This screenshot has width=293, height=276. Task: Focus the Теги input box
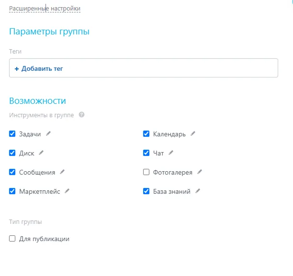(x=144, y=68)
